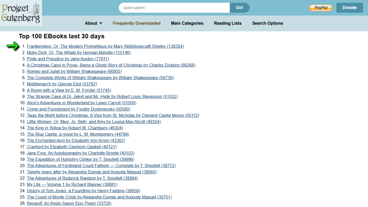Click the PayPal donation icon
This screenshot has height=207, width=368.
(320, 8)
